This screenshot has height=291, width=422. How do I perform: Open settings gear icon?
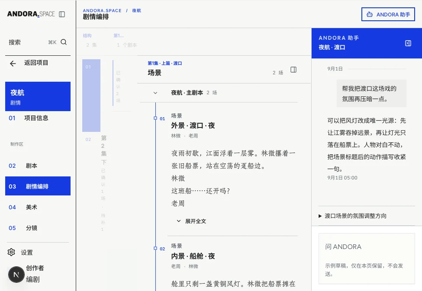[11, 252]
